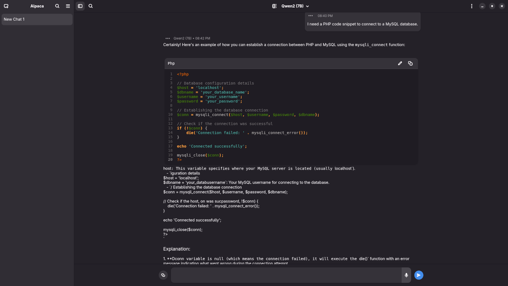Click the Alpaca app title

coord(37,6)
